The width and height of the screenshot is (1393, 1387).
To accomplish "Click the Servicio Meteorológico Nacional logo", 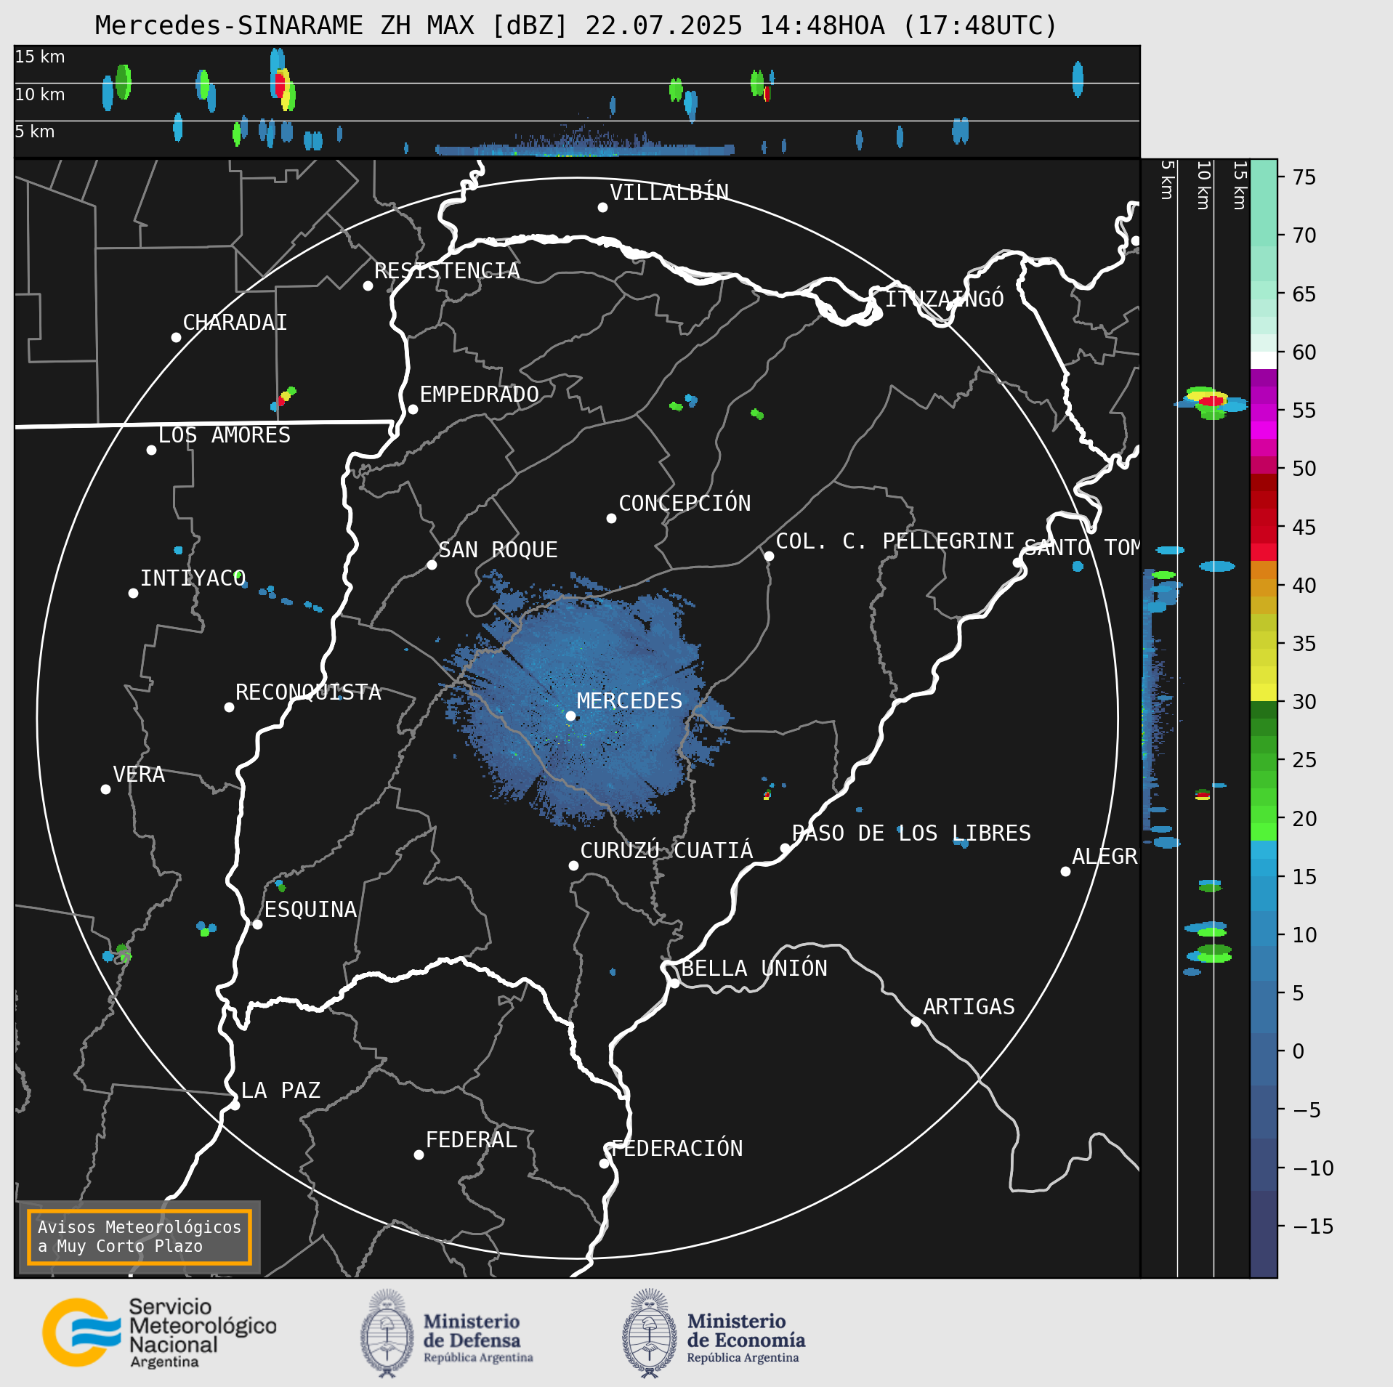I will click(x=159, y=1333).
